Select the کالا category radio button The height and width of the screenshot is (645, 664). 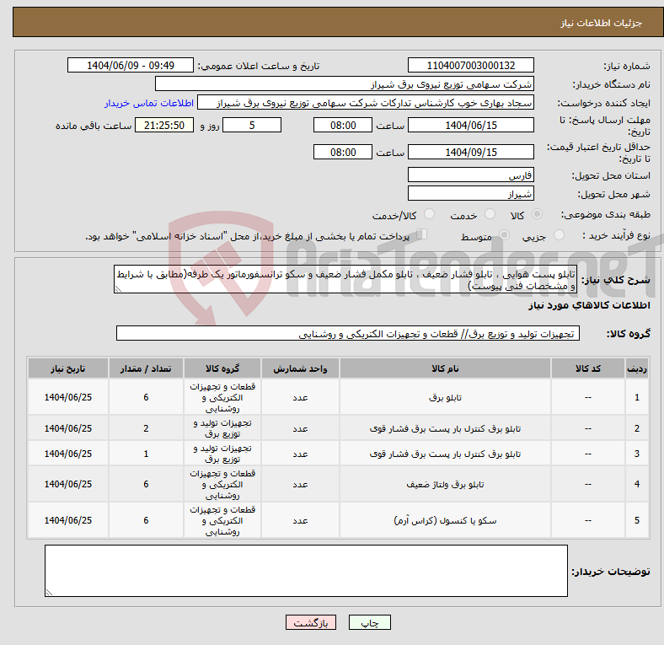[x=537, y=214]
